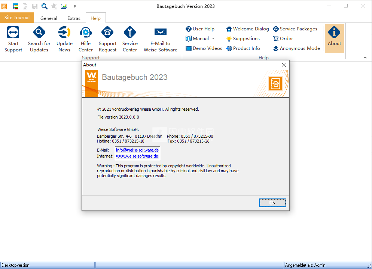Image resolution: width=372 pixels, height=269 pixels.
Task: Click the Order shopping cart item
Action: [x=283, y=39]
